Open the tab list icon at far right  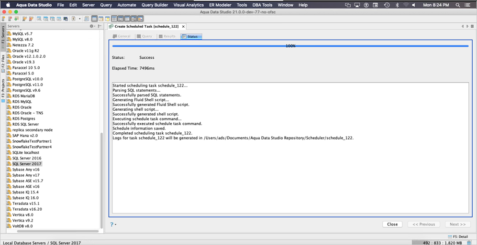[472, 26]
